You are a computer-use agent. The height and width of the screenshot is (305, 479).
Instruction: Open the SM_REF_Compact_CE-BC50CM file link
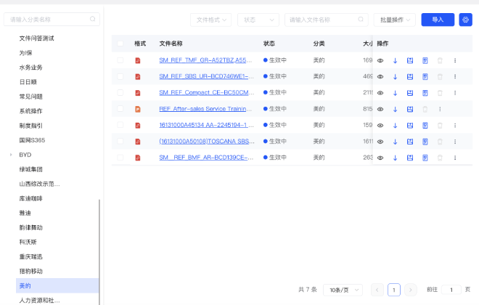207,93
